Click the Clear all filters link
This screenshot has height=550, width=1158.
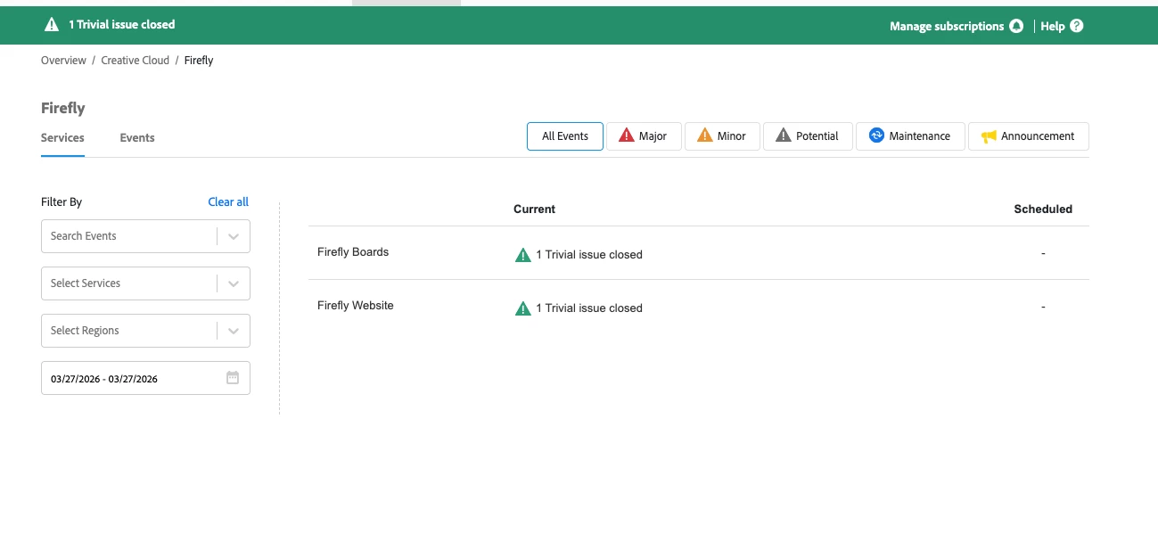coord(228,202)
